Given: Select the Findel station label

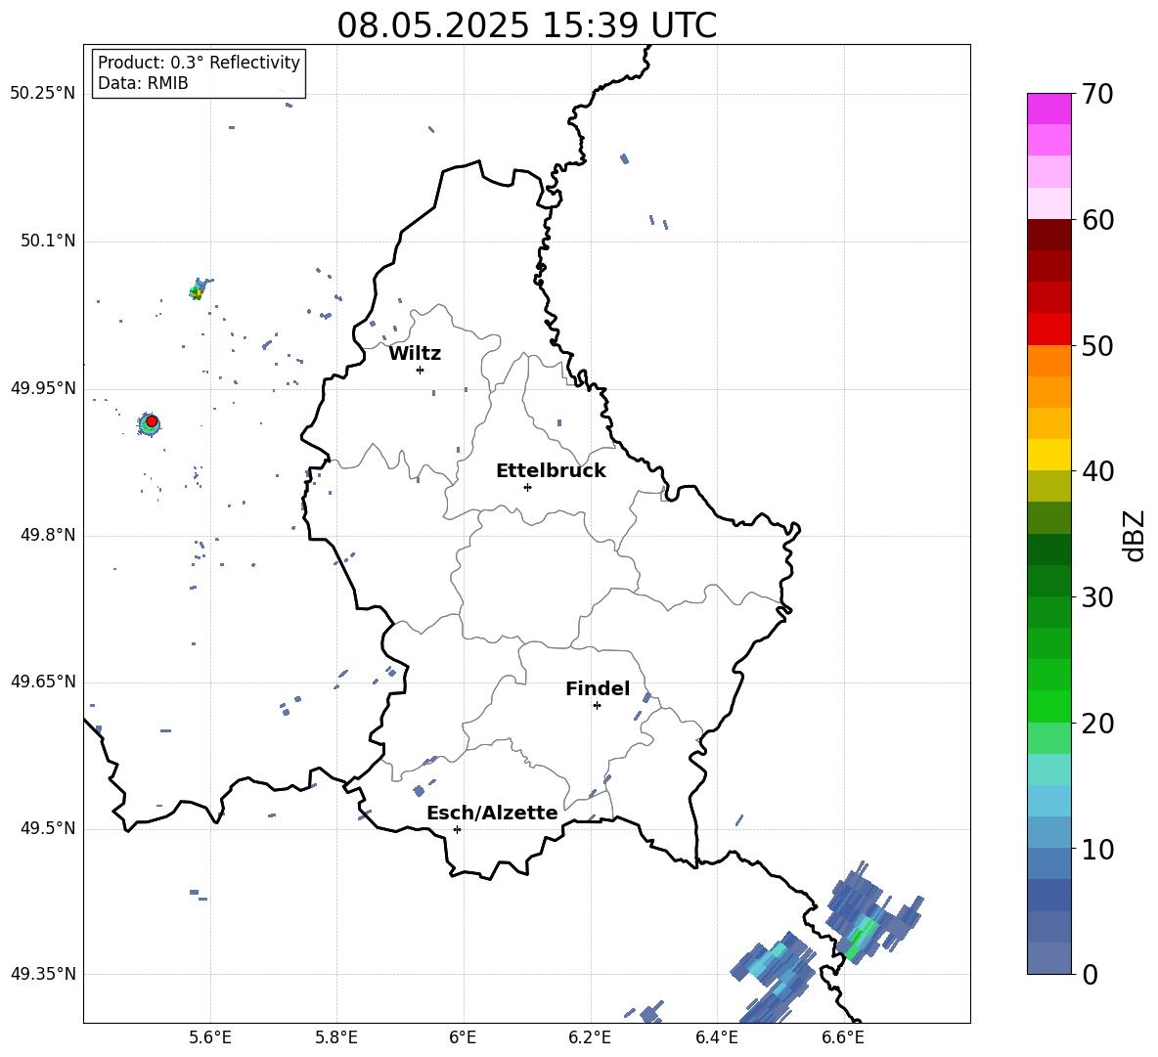Looking at the screenshot, I should point(598,688).
